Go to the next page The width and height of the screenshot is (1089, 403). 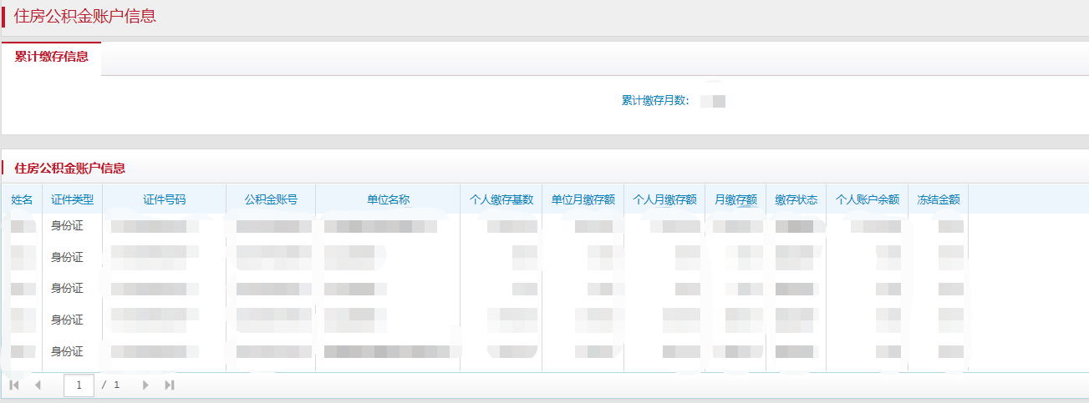tap(145, 385)
